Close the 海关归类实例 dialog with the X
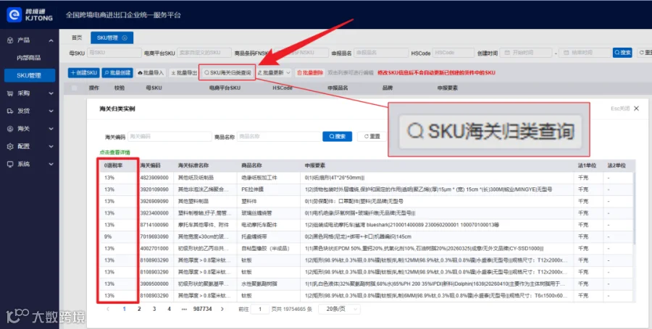The height and width of the screenshot is (329, 652). (x=636, y=108)
